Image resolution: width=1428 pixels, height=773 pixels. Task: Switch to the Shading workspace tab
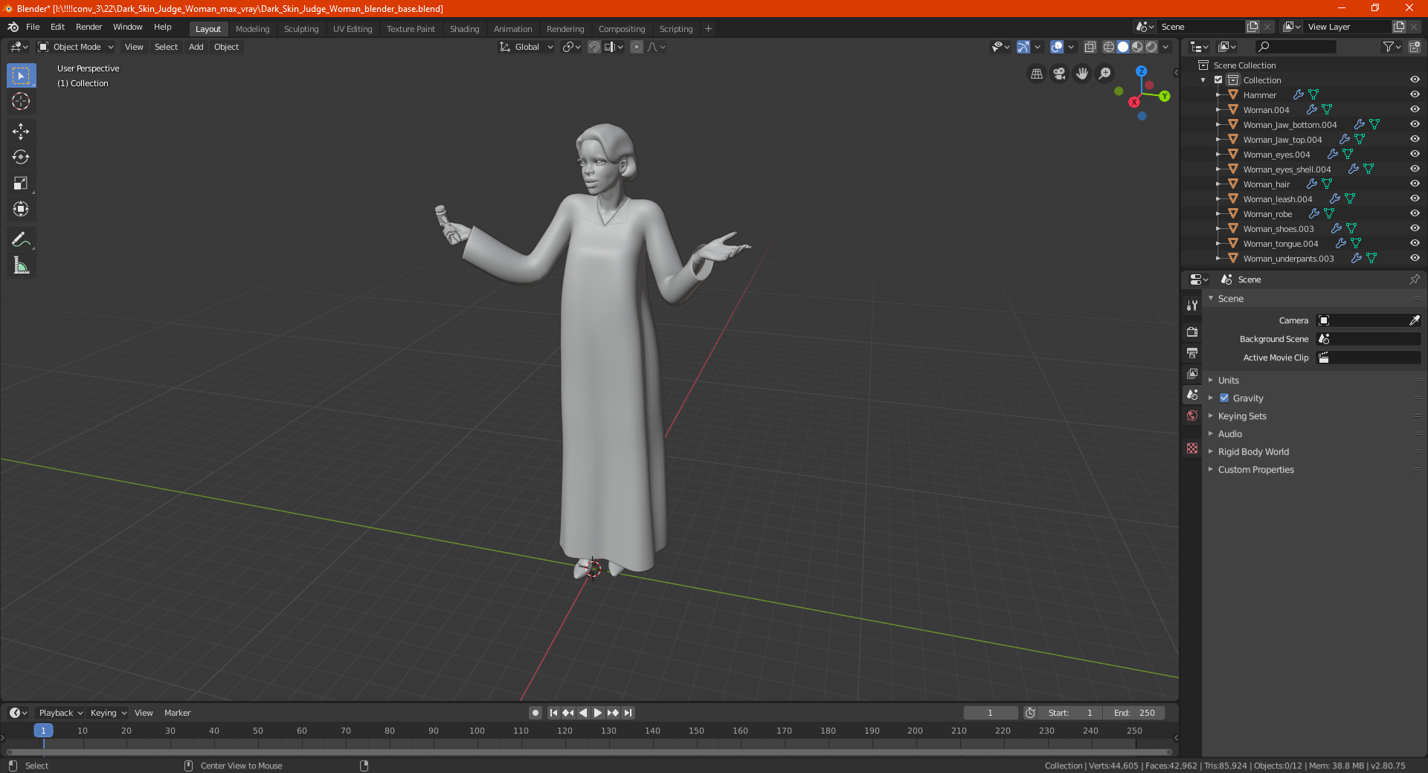tap(464, 29)
